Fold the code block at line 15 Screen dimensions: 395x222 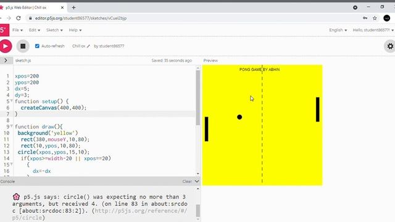click(x=12, y=164)
